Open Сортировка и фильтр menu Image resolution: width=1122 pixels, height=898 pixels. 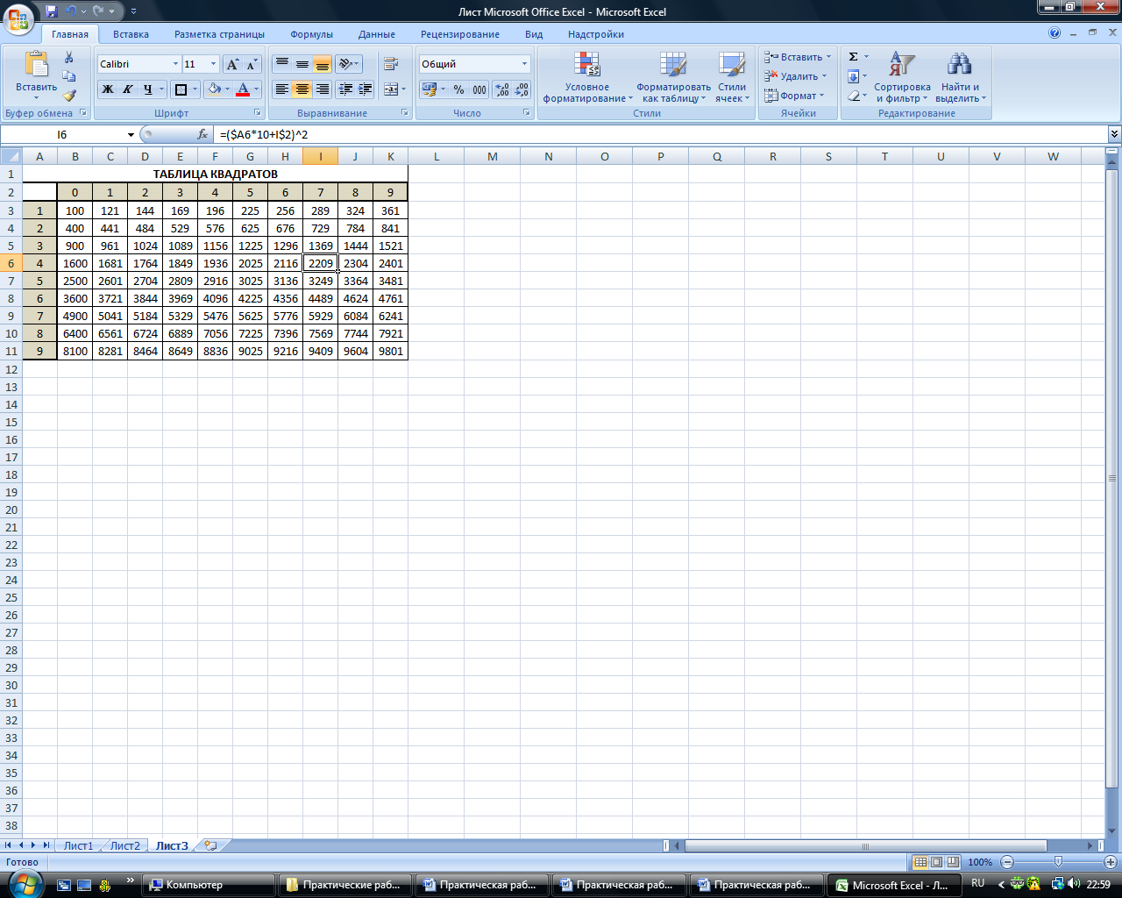point(902,77)
